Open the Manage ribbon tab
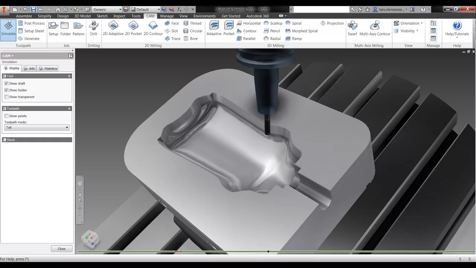The image size is (476, 268). point(167,16)
